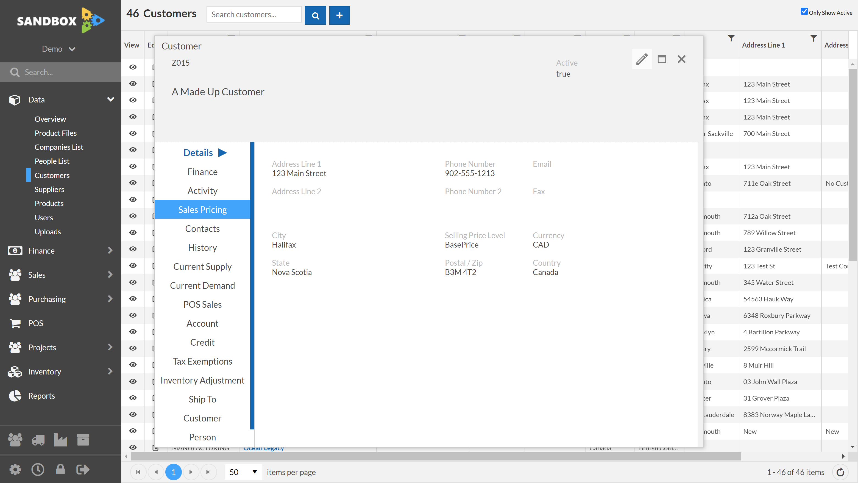Expand the Sales Pricing section in sidebar
This screenshot has height=483, width=858.
tap(202, 209)
